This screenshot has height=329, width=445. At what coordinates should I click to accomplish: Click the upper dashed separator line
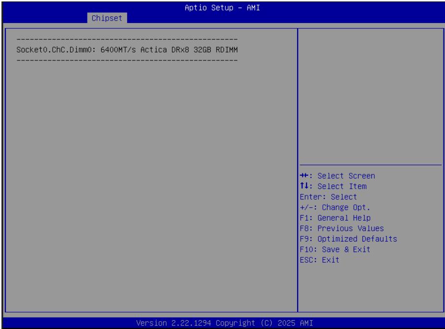tap(127, 39)
